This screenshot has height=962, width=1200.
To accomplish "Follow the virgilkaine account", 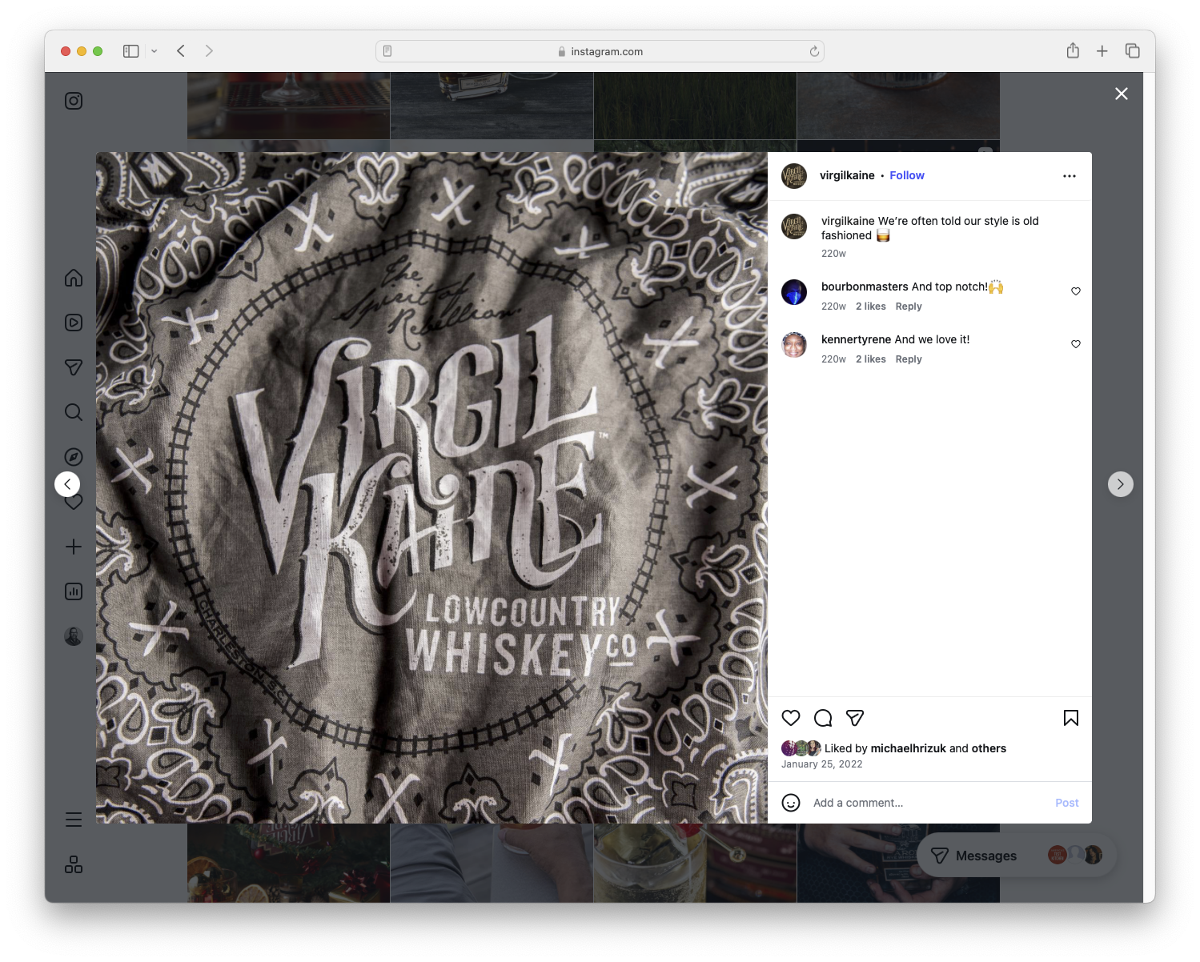I will click(906, 175).
